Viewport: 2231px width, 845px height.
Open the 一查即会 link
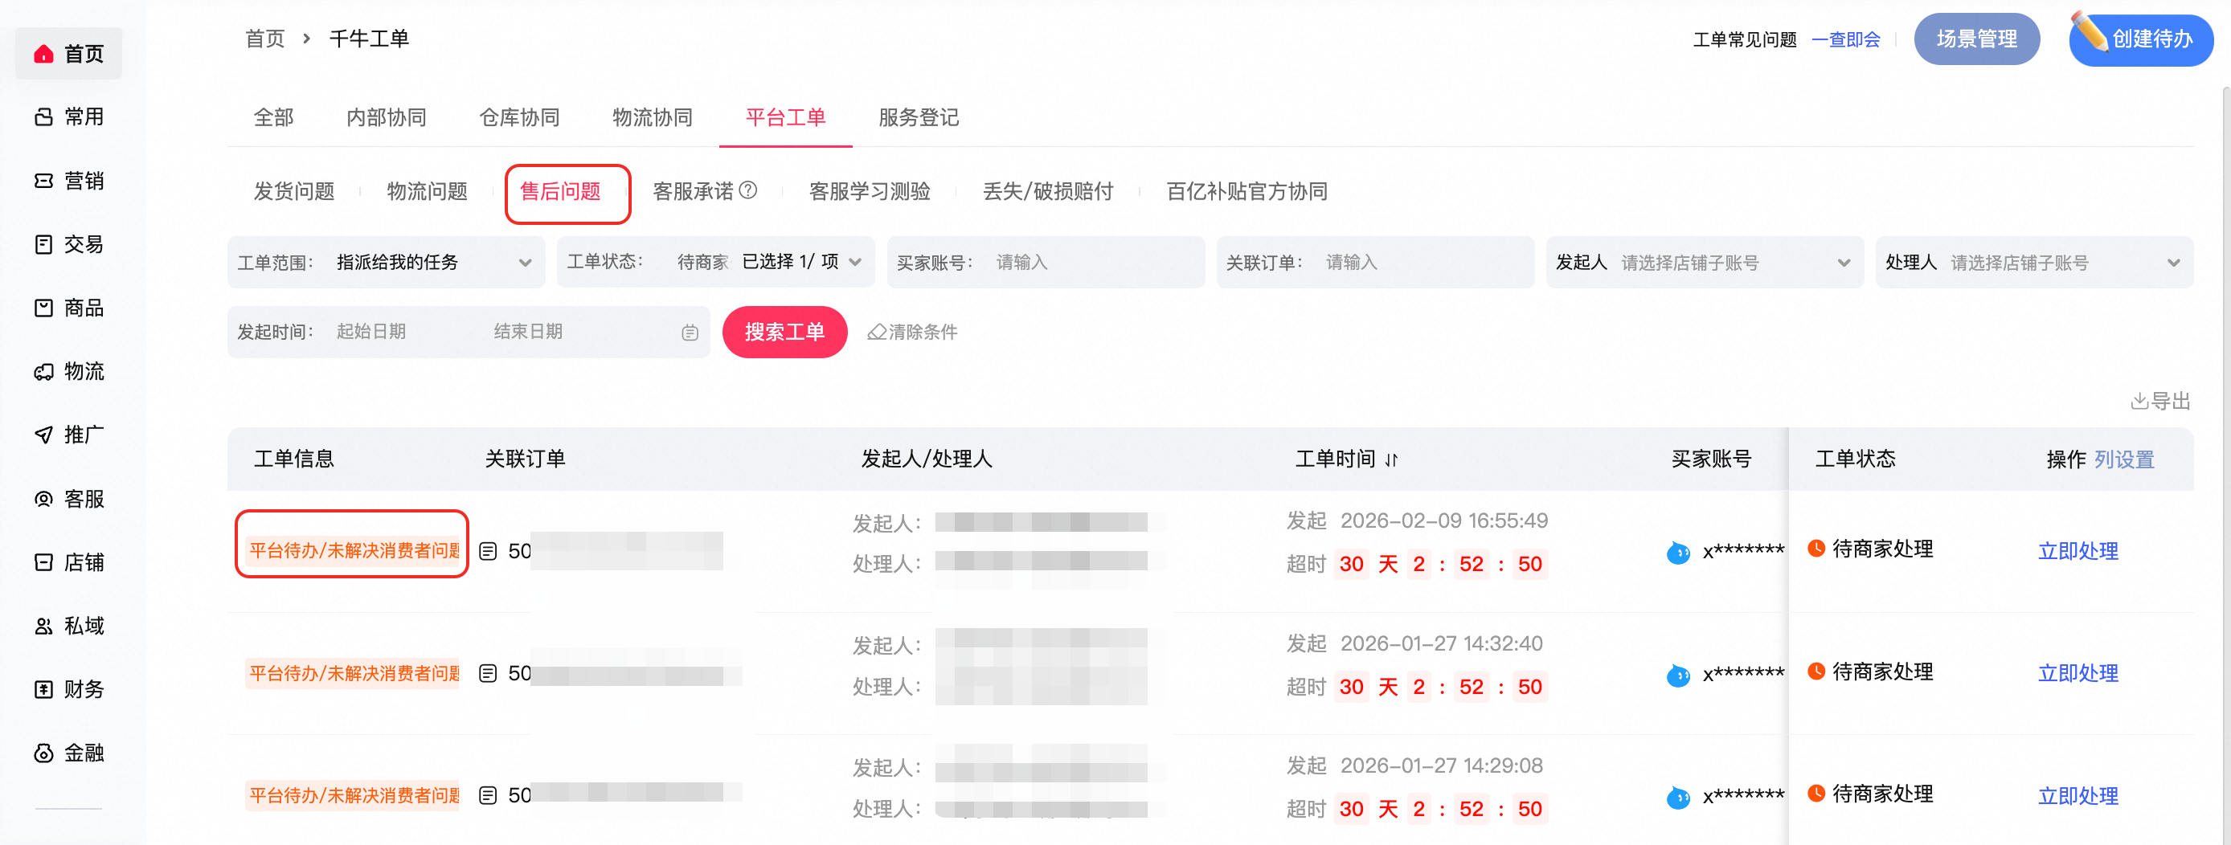pos(1847,40)
